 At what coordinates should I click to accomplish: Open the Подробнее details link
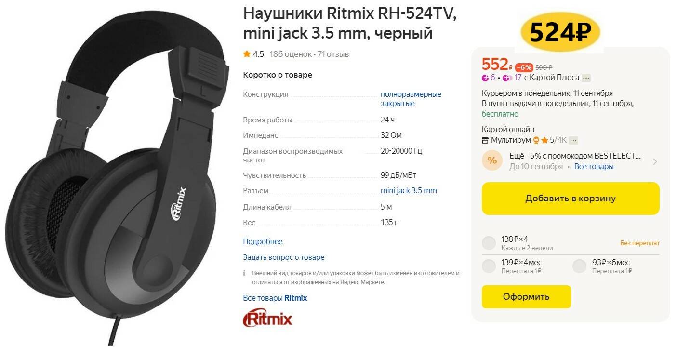[x=263, y=242]
